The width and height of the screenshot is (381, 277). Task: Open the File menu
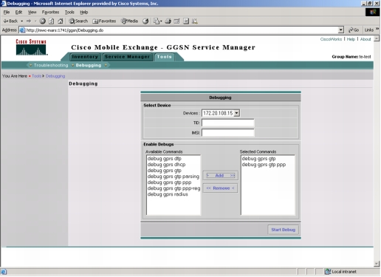pos(7,12)
